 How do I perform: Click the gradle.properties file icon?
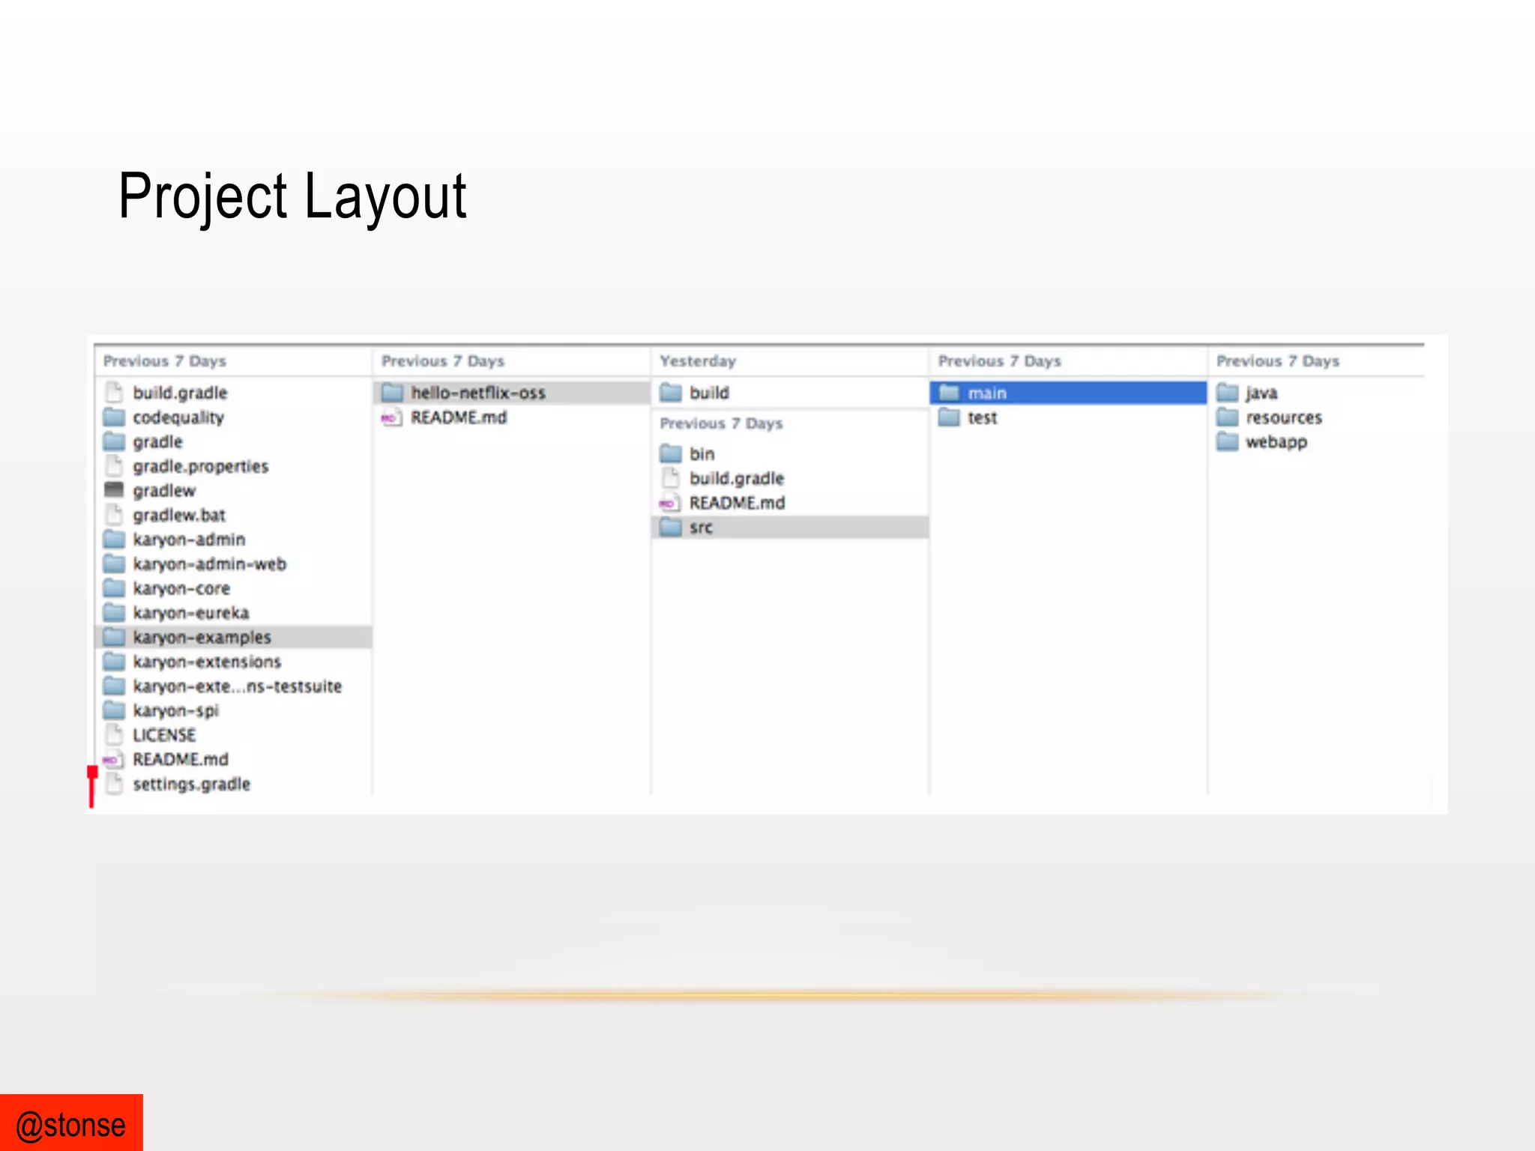pos(114,465)
